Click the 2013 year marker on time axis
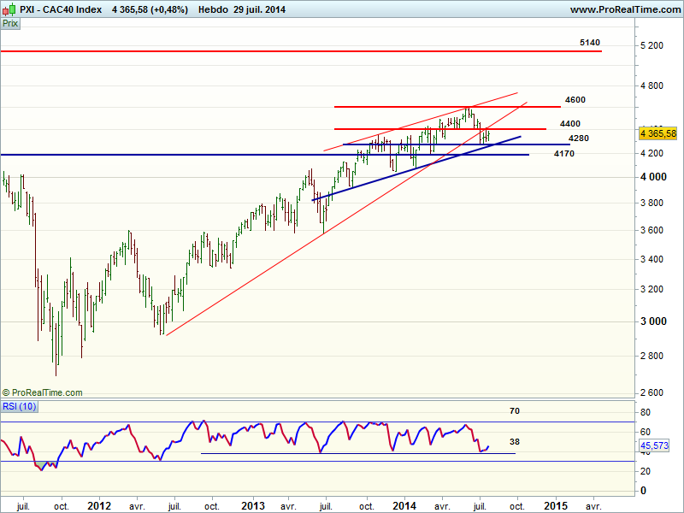 click(x=252, y=506)
